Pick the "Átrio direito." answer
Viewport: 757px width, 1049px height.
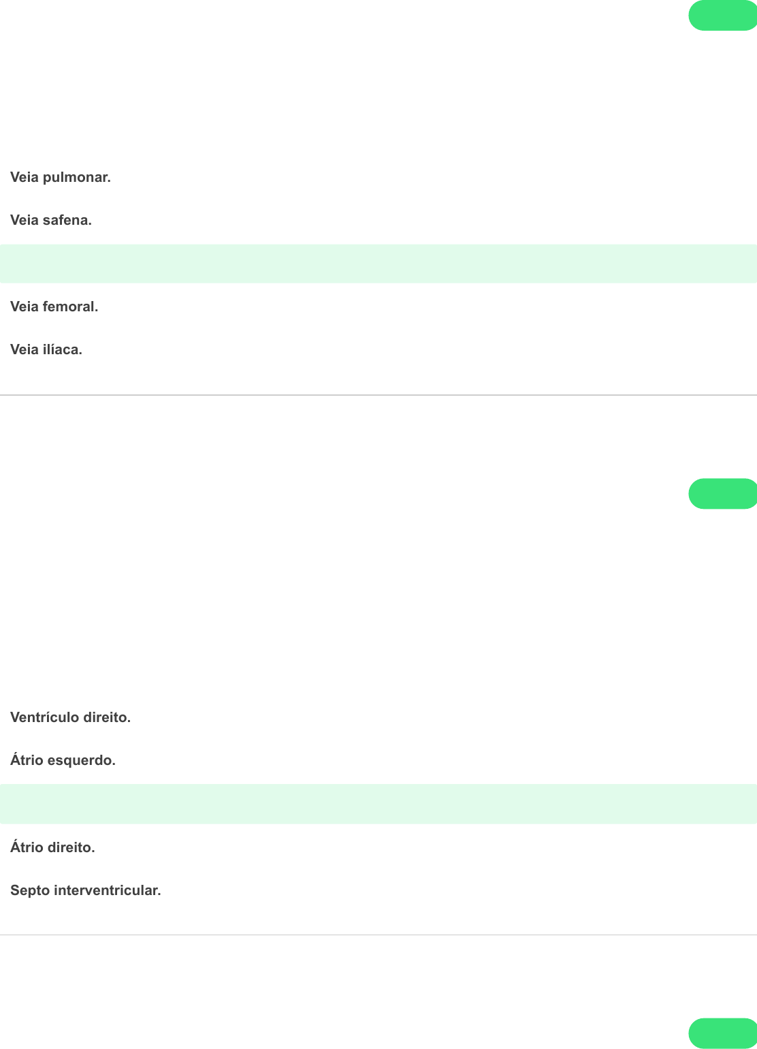(52, 848)
